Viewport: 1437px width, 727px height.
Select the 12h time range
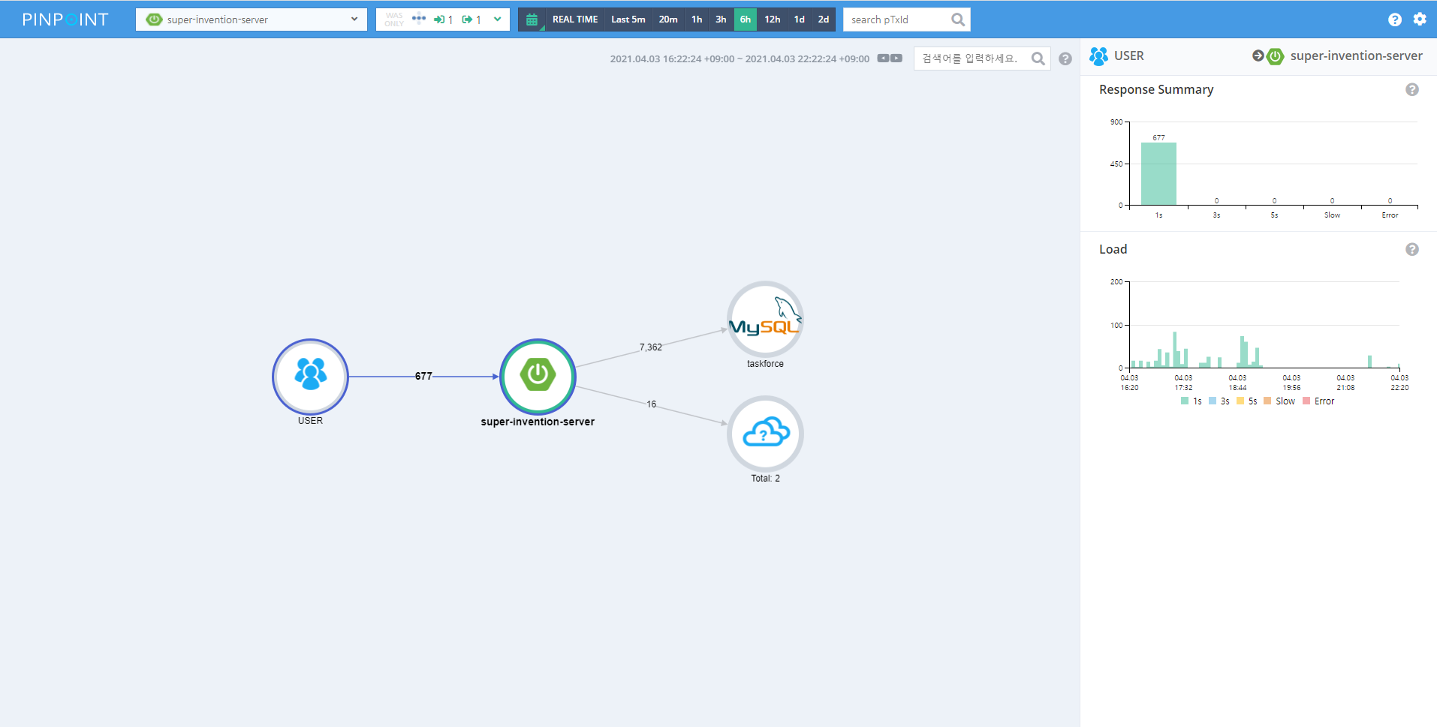click(x=772, y=20)
